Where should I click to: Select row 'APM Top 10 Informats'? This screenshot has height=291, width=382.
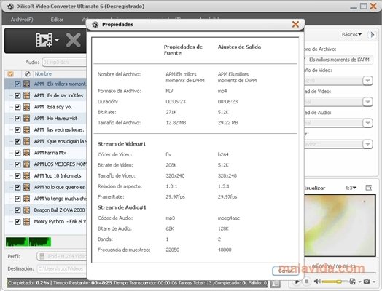tap(45, 175)
